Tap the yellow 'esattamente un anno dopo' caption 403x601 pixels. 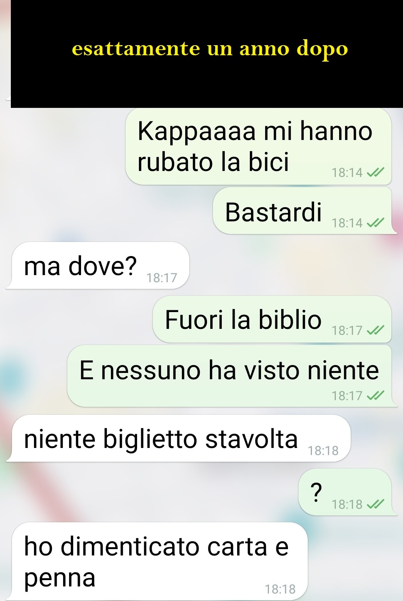[x=210, y=49]
